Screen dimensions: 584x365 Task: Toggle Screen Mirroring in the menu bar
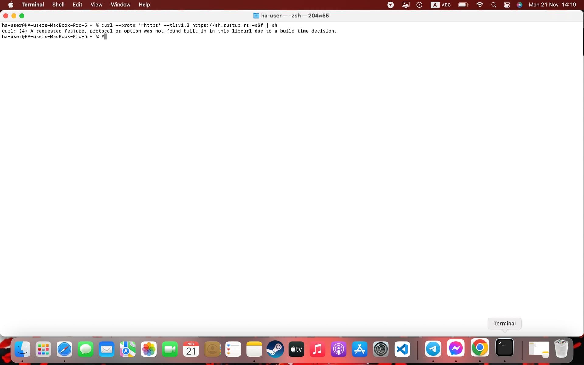[x=405, y=5]
